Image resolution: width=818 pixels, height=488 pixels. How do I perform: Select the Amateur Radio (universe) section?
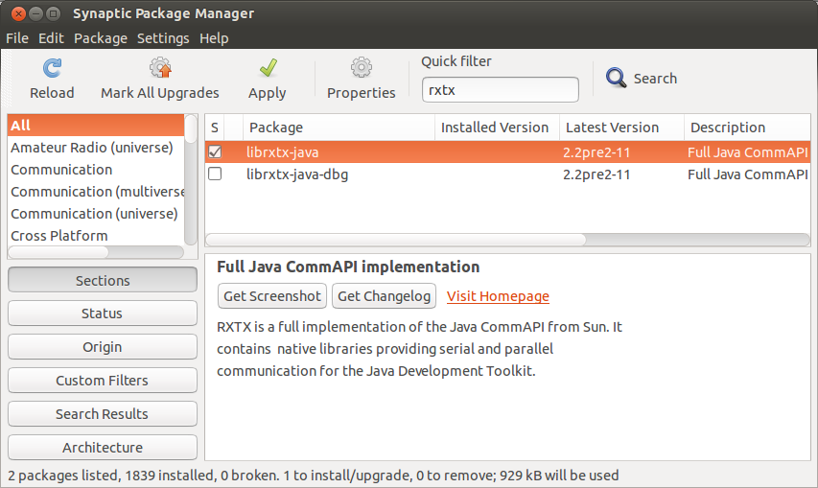[96, 148]
